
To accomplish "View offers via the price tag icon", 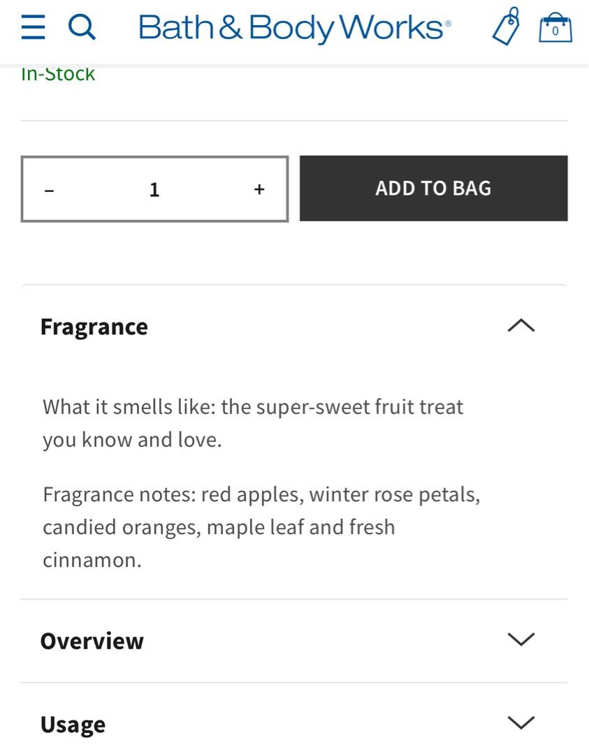I will 506,28.
